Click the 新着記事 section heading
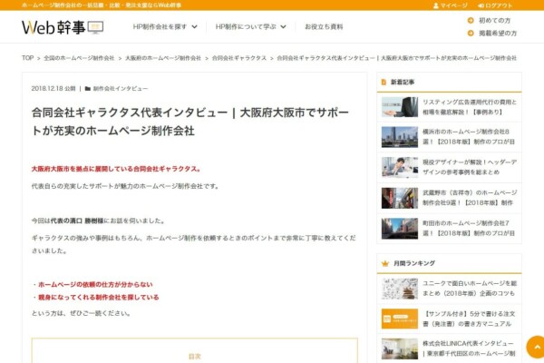544x363 pixels. (403, 83)
